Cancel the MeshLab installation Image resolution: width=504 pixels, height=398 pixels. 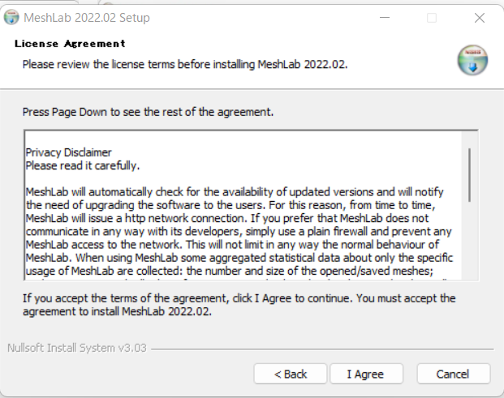tap(454, 374)
